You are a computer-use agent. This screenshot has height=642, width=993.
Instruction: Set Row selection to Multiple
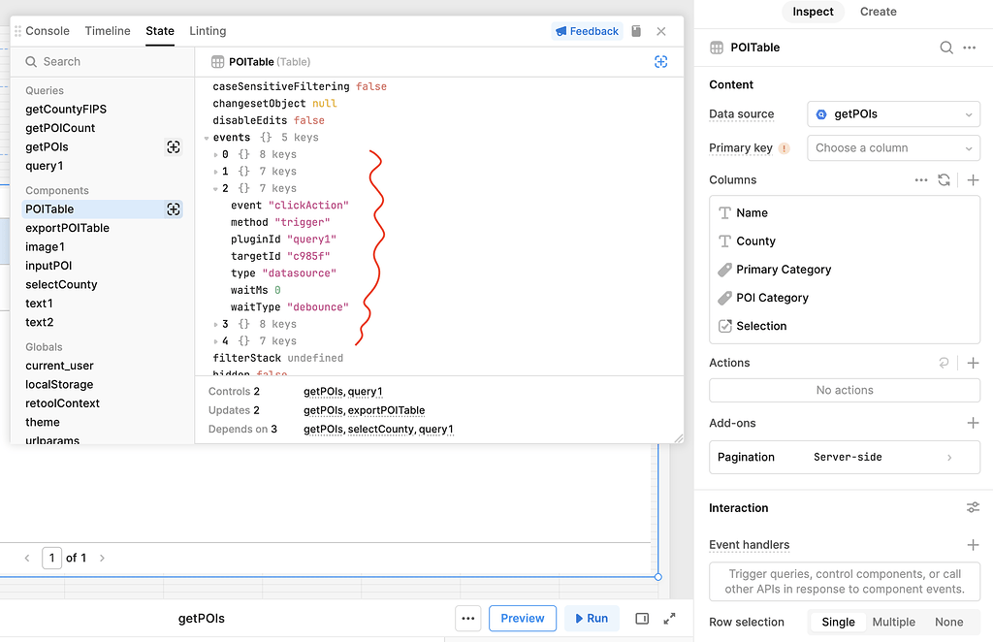coord(893,622)
